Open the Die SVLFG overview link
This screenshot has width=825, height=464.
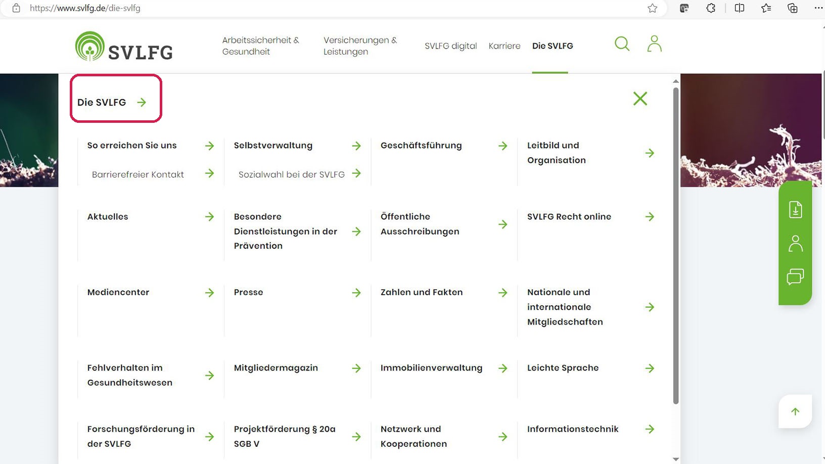[x=112, y=103]
